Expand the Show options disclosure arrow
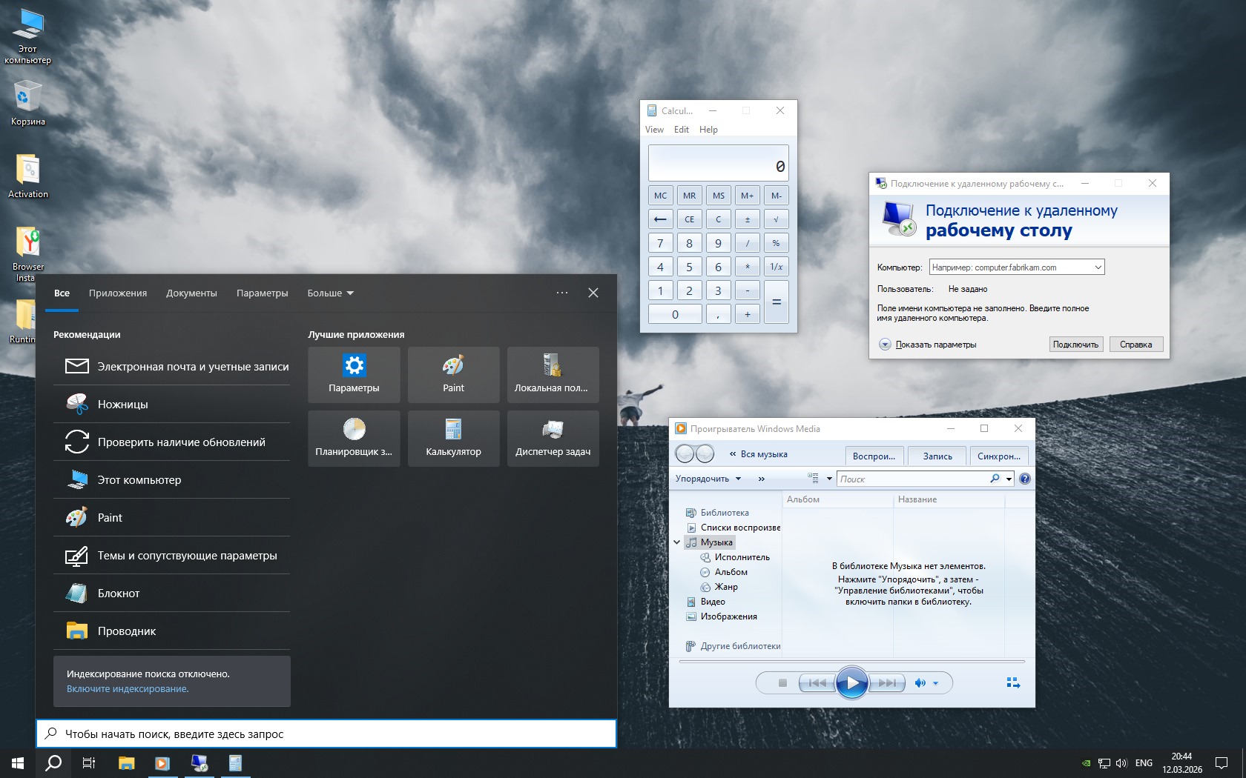 [x=884, y=345]
